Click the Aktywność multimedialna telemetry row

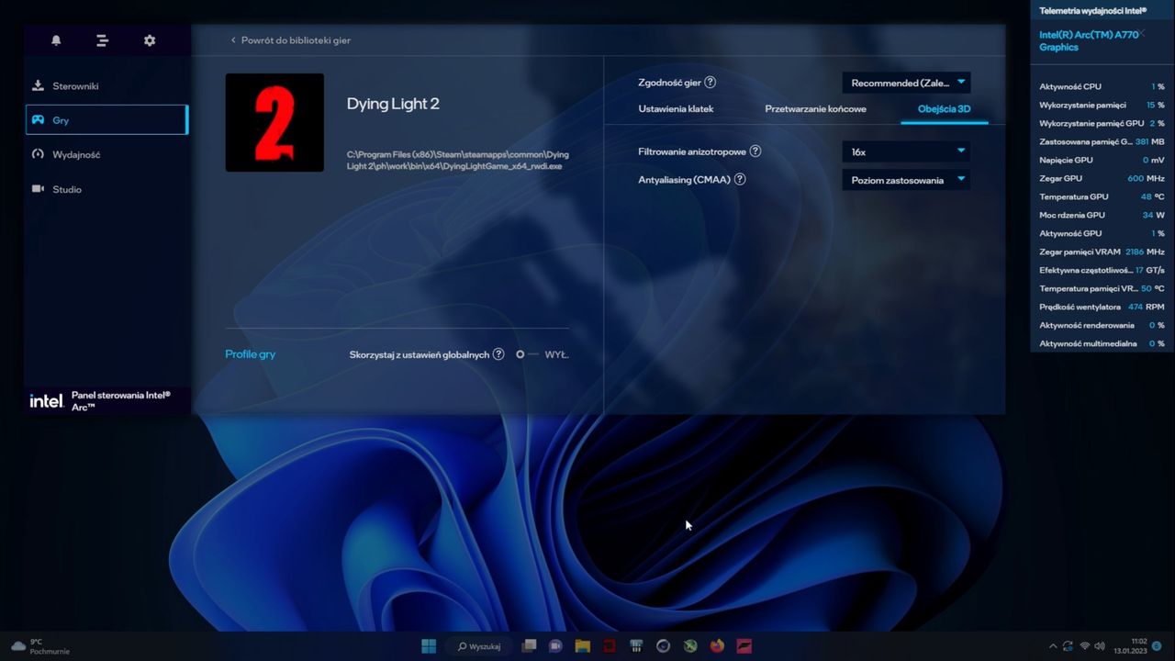(x=1102, y=343)
